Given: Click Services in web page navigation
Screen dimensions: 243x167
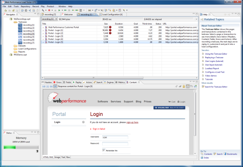Looking at the screenshot, I should click(x=116, y=102).
